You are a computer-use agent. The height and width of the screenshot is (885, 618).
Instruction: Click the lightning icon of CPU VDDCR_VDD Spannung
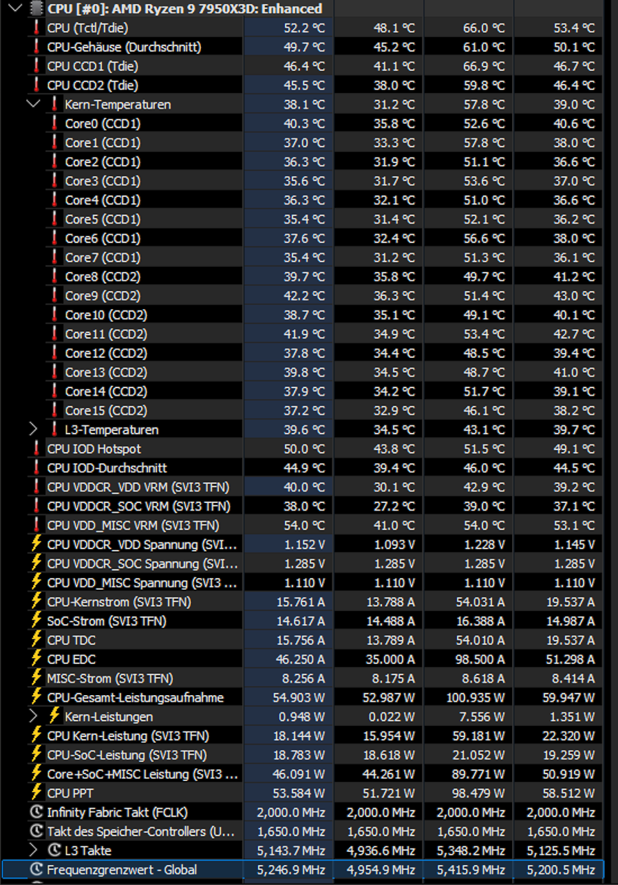tap(36, 544)
